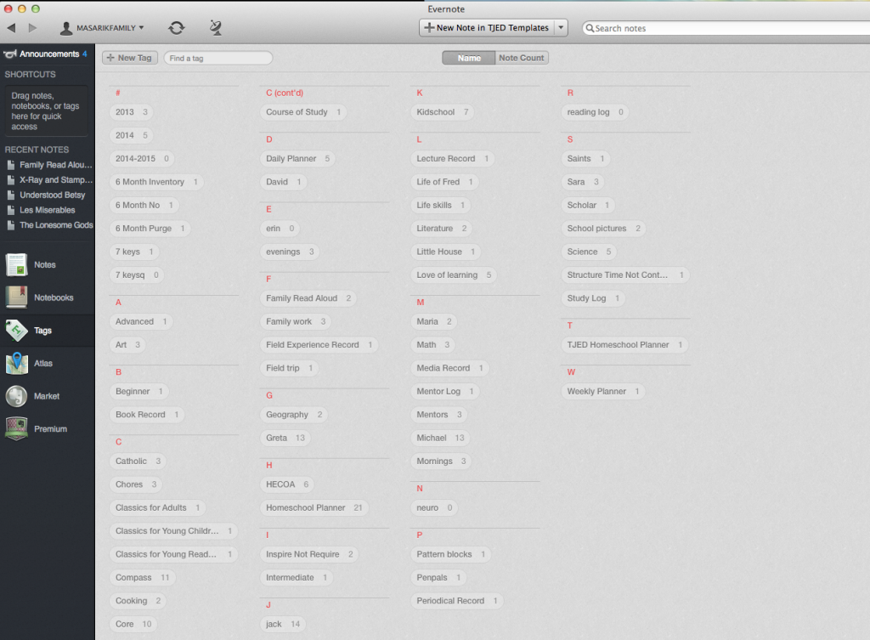Select the Family Read Aloud tag
This screenshot has width=870, height=640.
[308, 298]
